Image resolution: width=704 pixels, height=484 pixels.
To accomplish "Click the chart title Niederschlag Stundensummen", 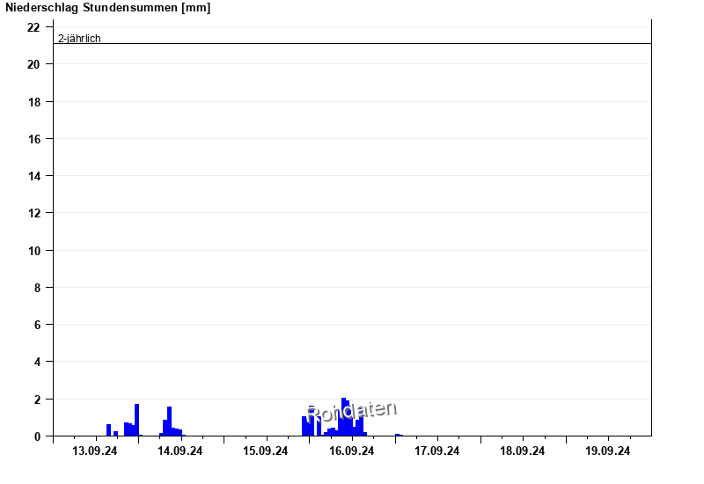I will coord(107,8).
